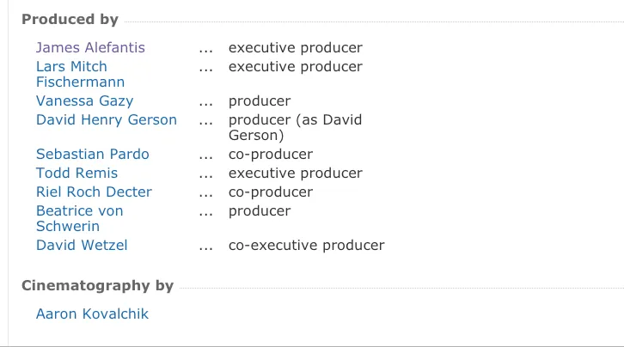Click Riel Roch Decter's co-producer credit
The height and width of the screenshot is (347, 624).
click(271, 192)
